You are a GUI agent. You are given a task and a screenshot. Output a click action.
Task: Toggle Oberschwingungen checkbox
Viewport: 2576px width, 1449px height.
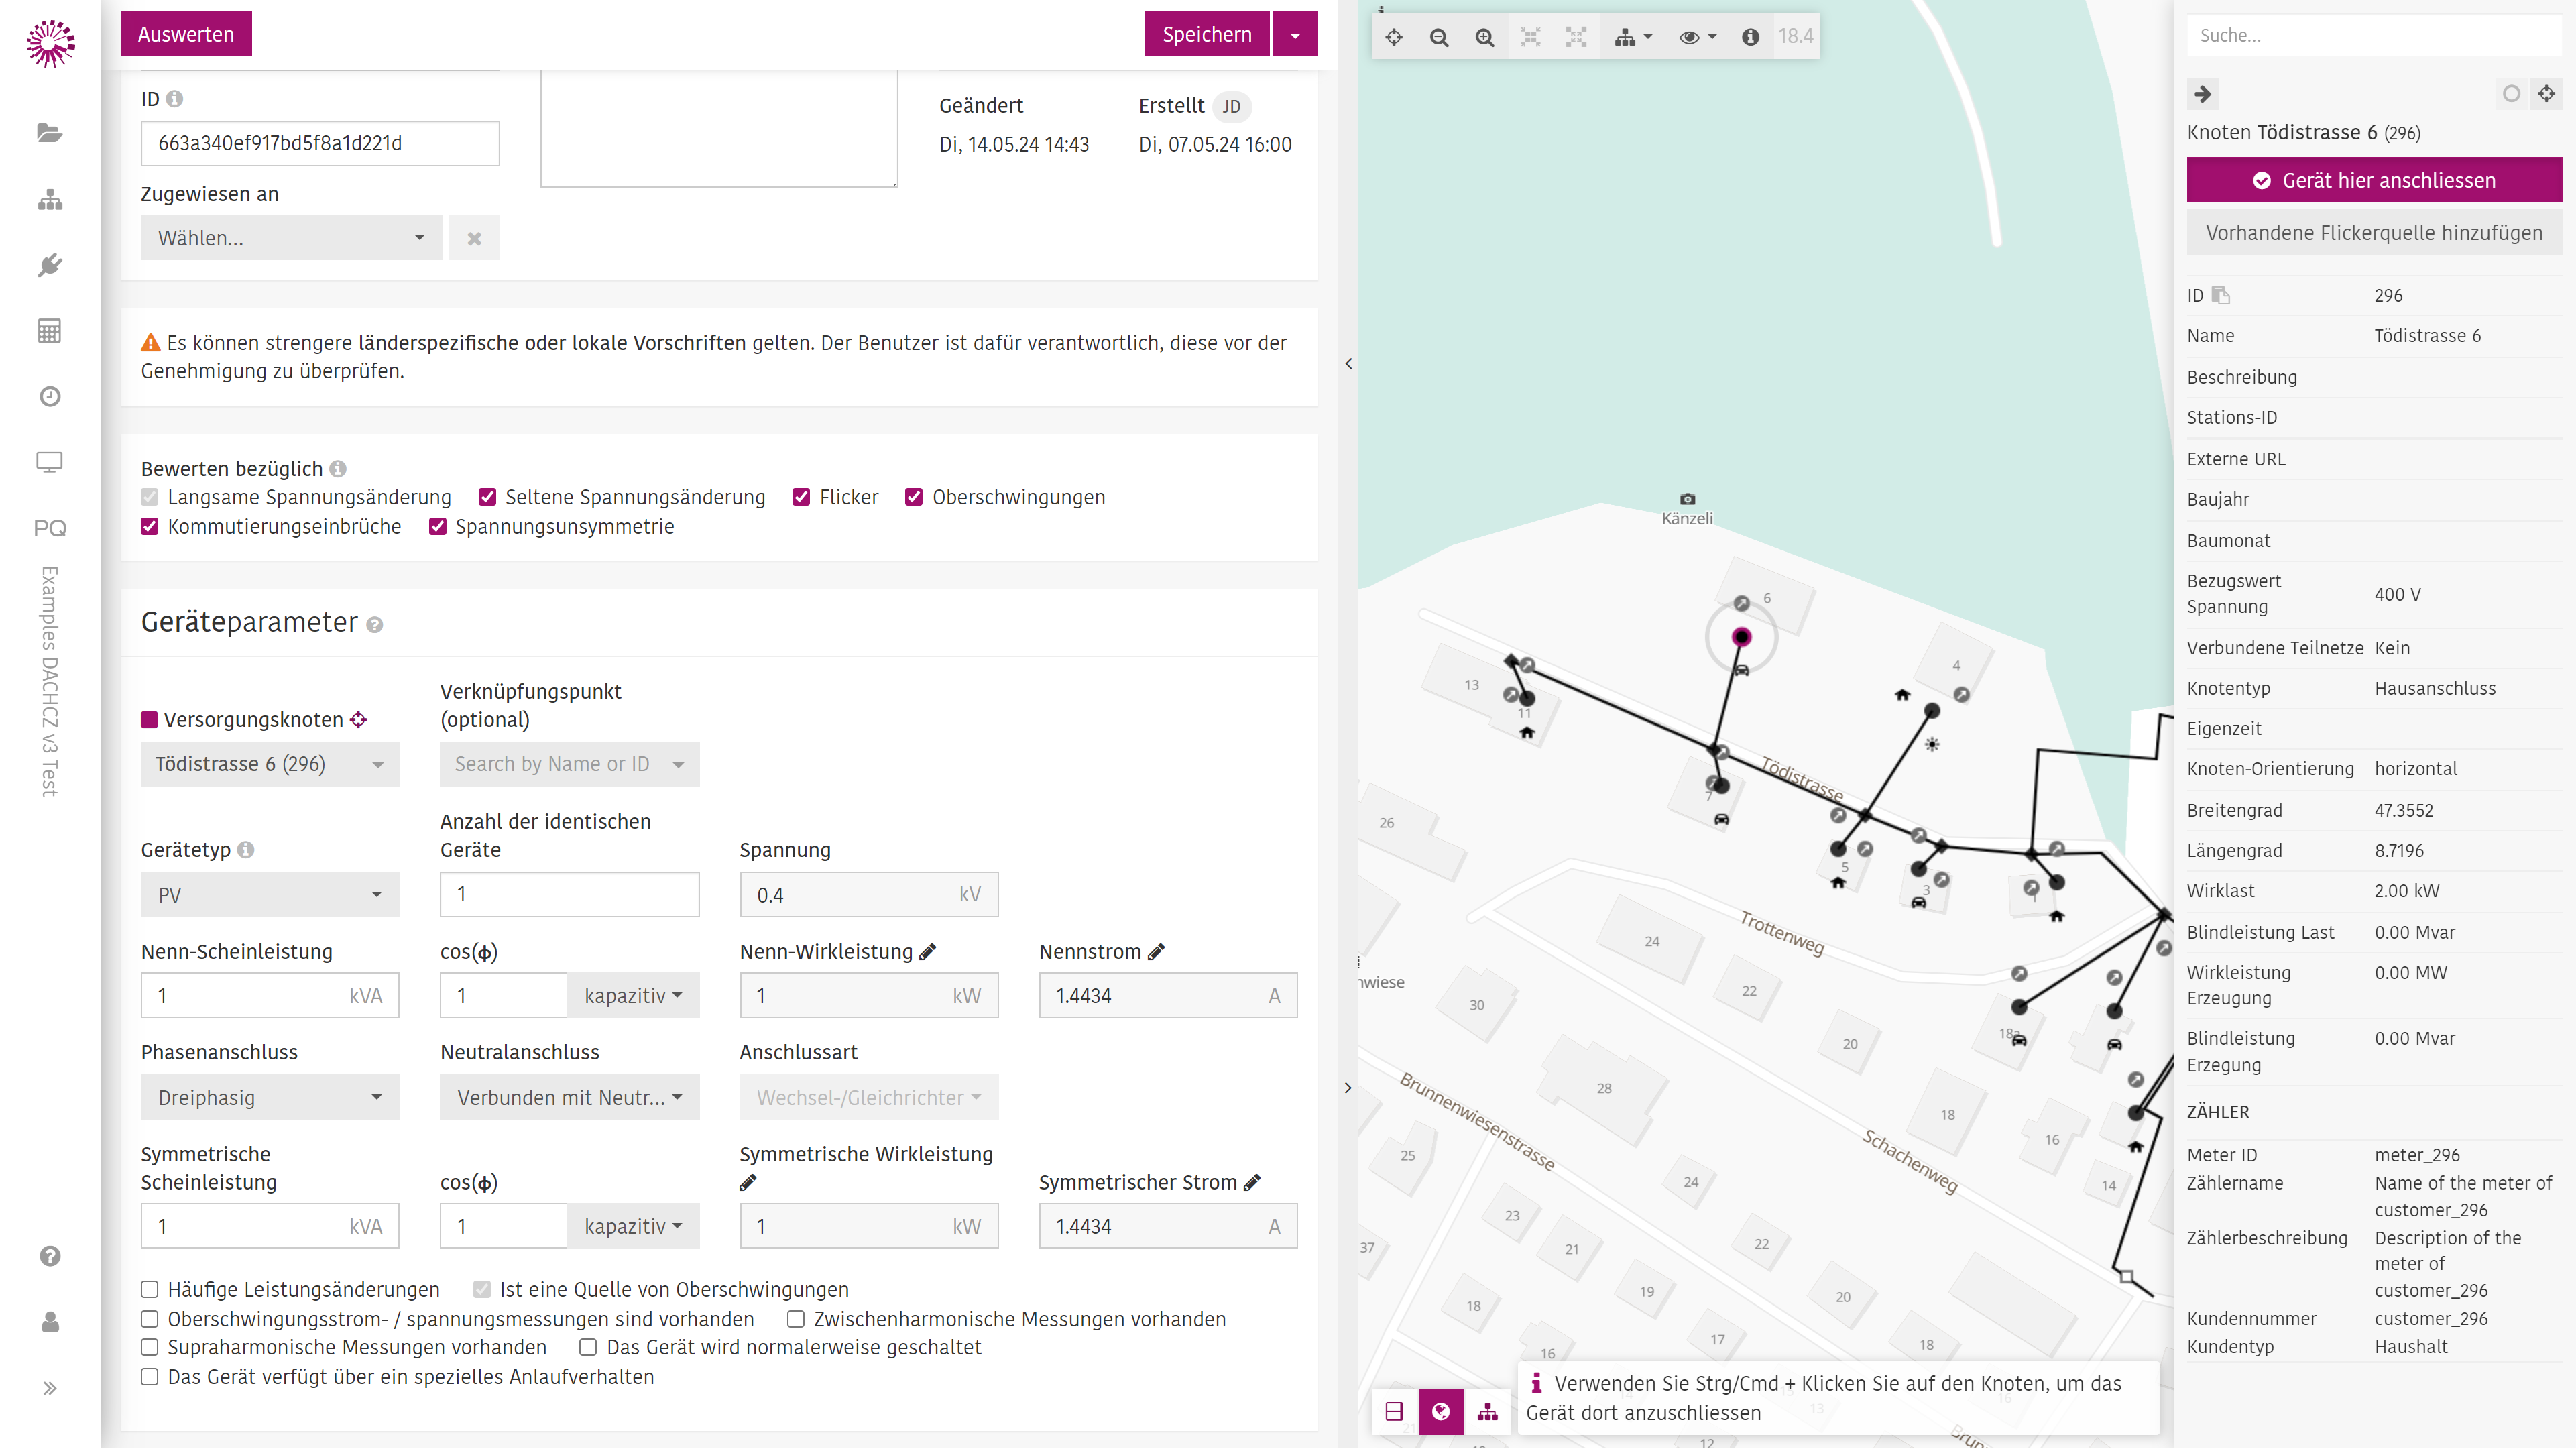(x=914, y=497)
